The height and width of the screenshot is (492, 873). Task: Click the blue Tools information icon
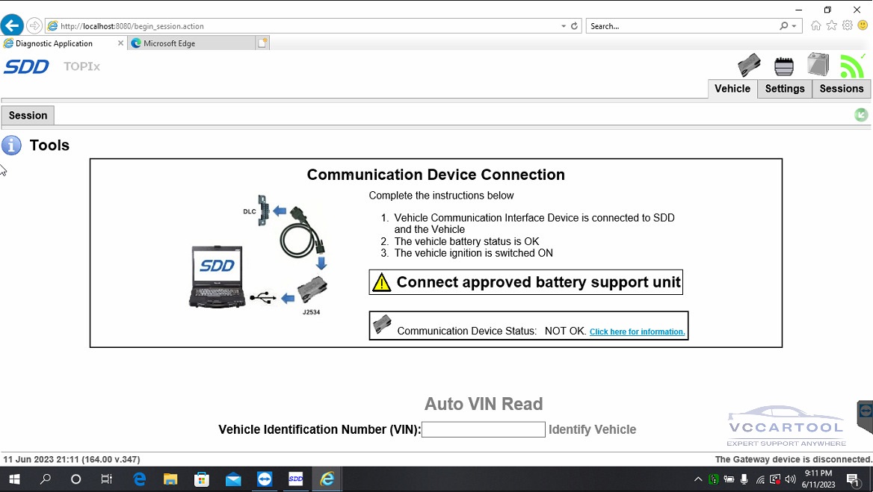(x=12, y=145)
